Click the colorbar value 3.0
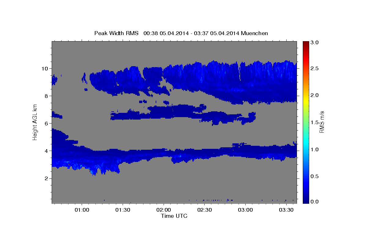 314,43
